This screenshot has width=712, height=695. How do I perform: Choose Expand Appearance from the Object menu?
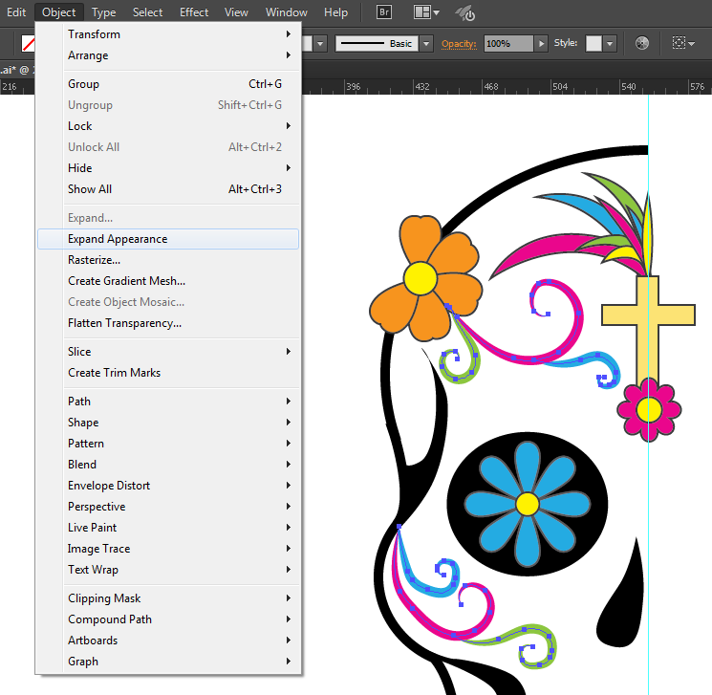tap(118, 239)
